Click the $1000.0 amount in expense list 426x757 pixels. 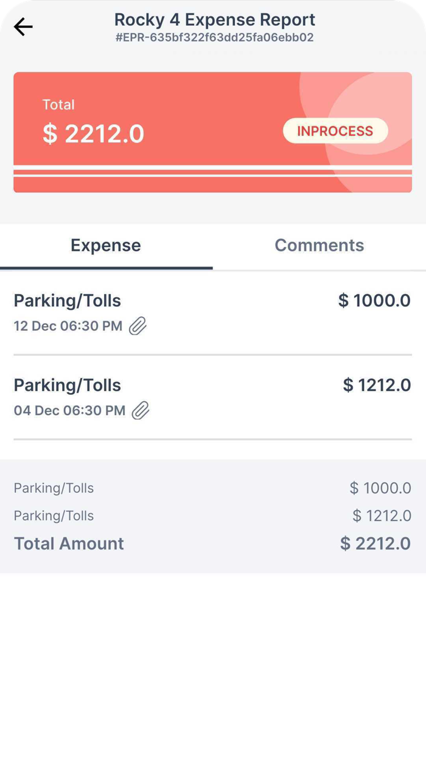(x=374, y=301)
